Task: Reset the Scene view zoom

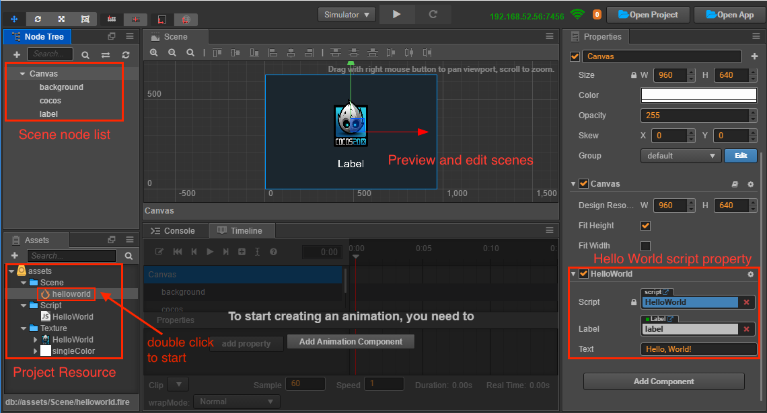Action: pyautogui.click(x=190, y=52)
